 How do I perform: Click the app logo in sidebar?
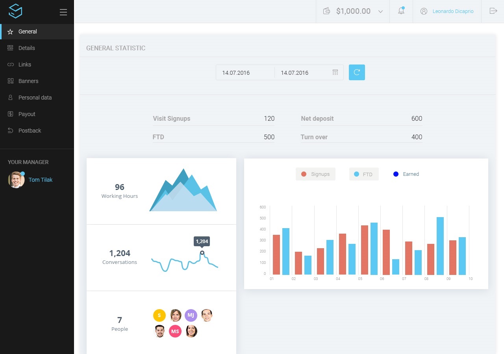15,11
